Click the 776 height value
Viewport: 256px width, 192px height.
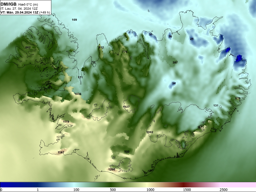tap(125, 52)
